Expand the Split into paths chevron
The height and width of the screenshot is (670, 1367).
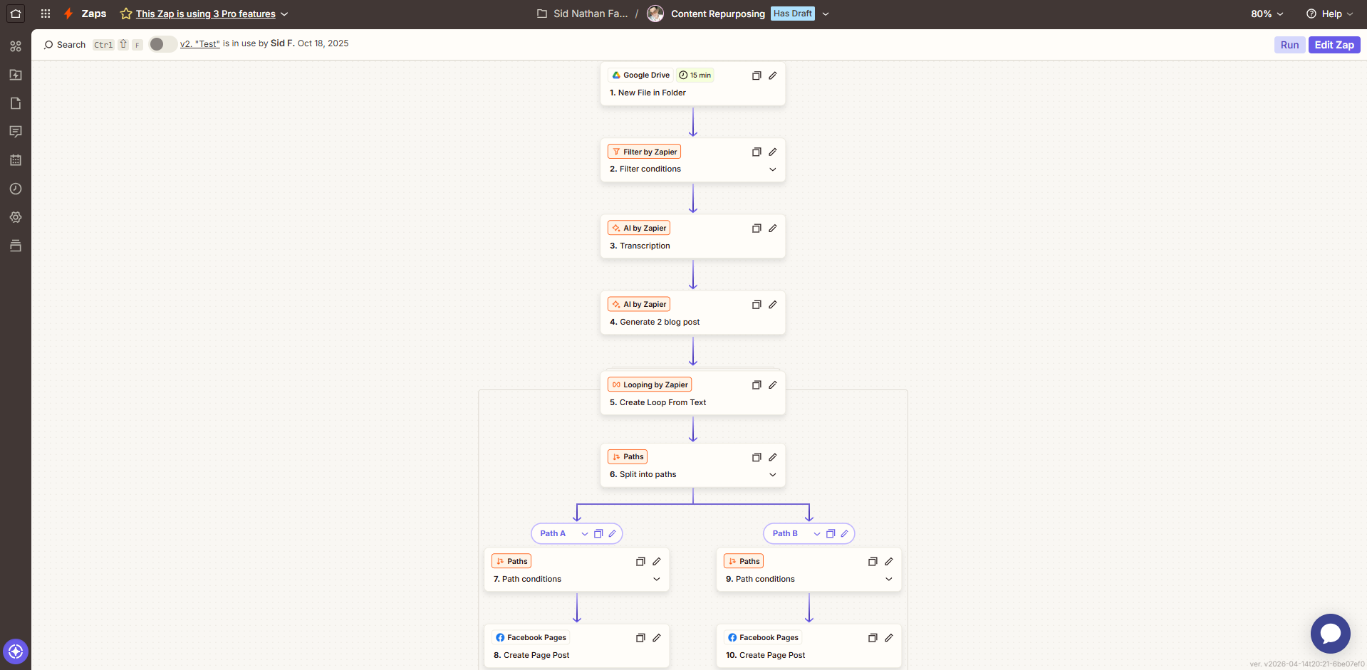(x=773, y=475)
